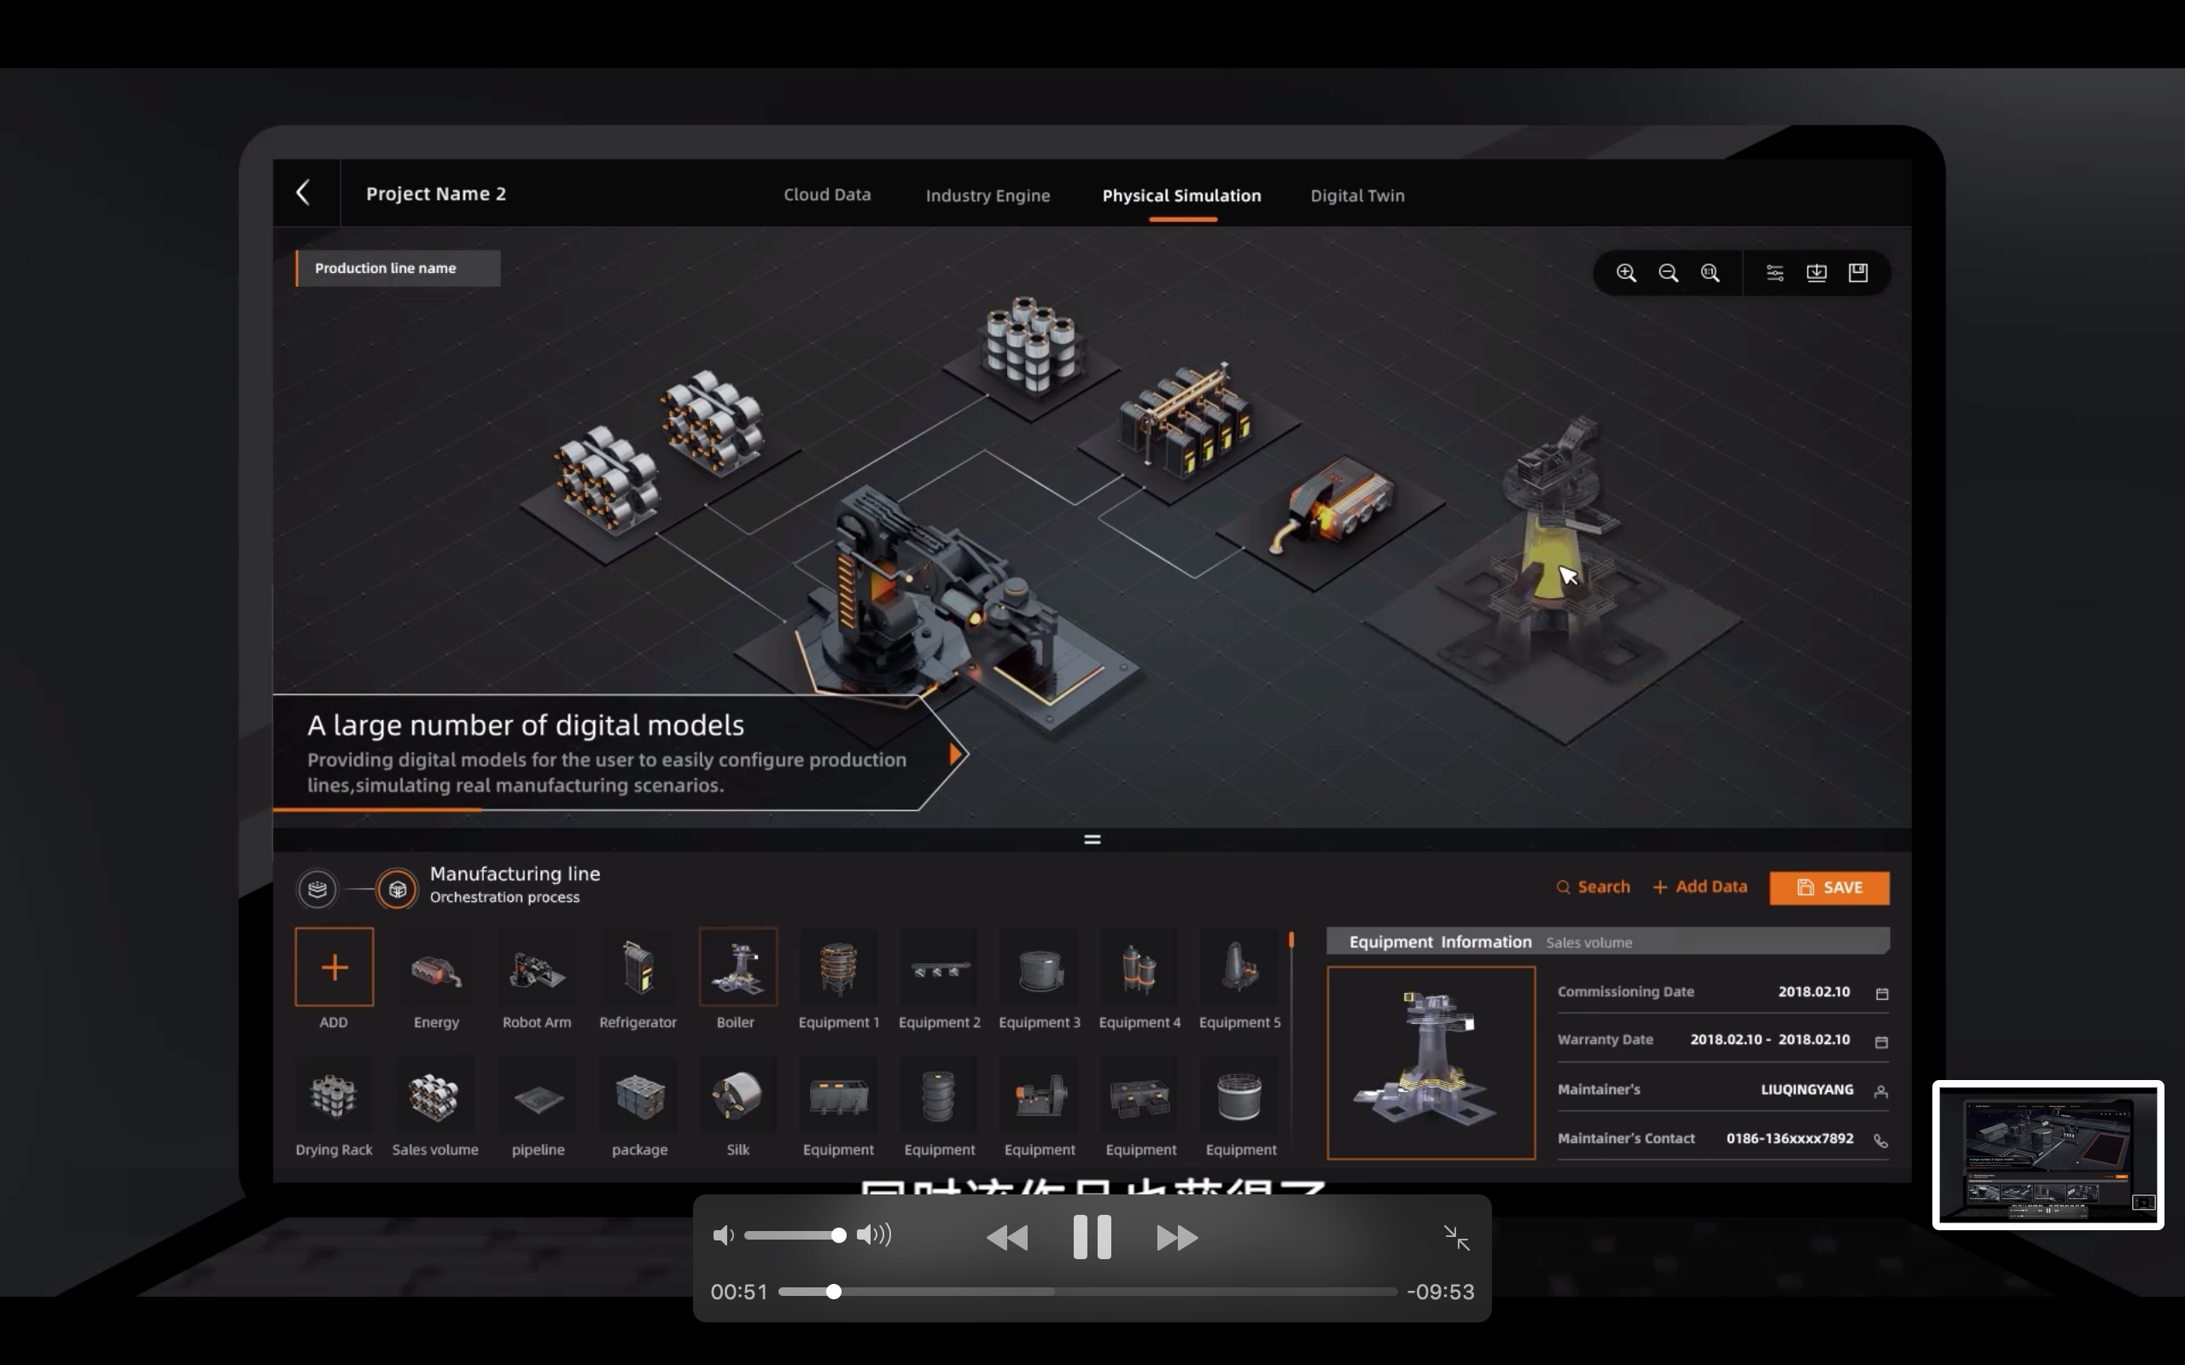Select the Robot Arm equipment icon

coord(537,967)
